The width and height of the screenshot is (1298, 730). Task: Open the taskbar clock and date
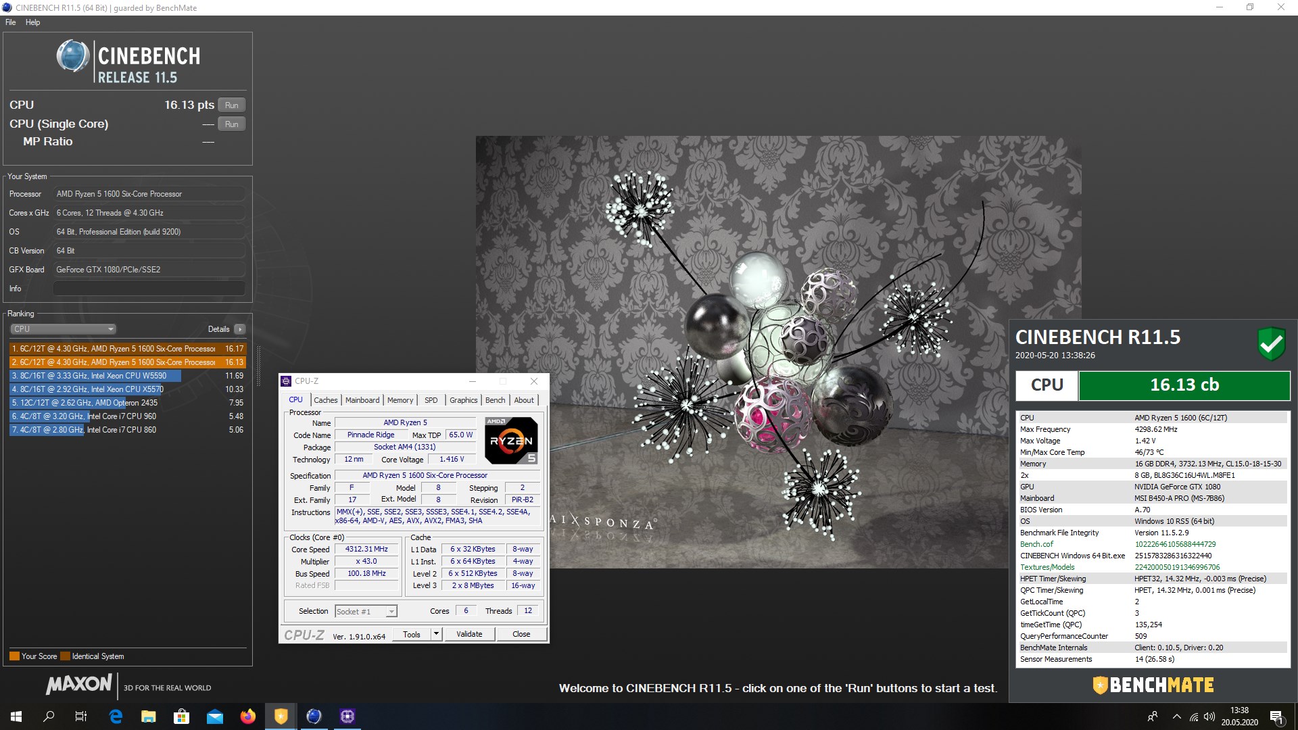click(x=1240, y=716)
